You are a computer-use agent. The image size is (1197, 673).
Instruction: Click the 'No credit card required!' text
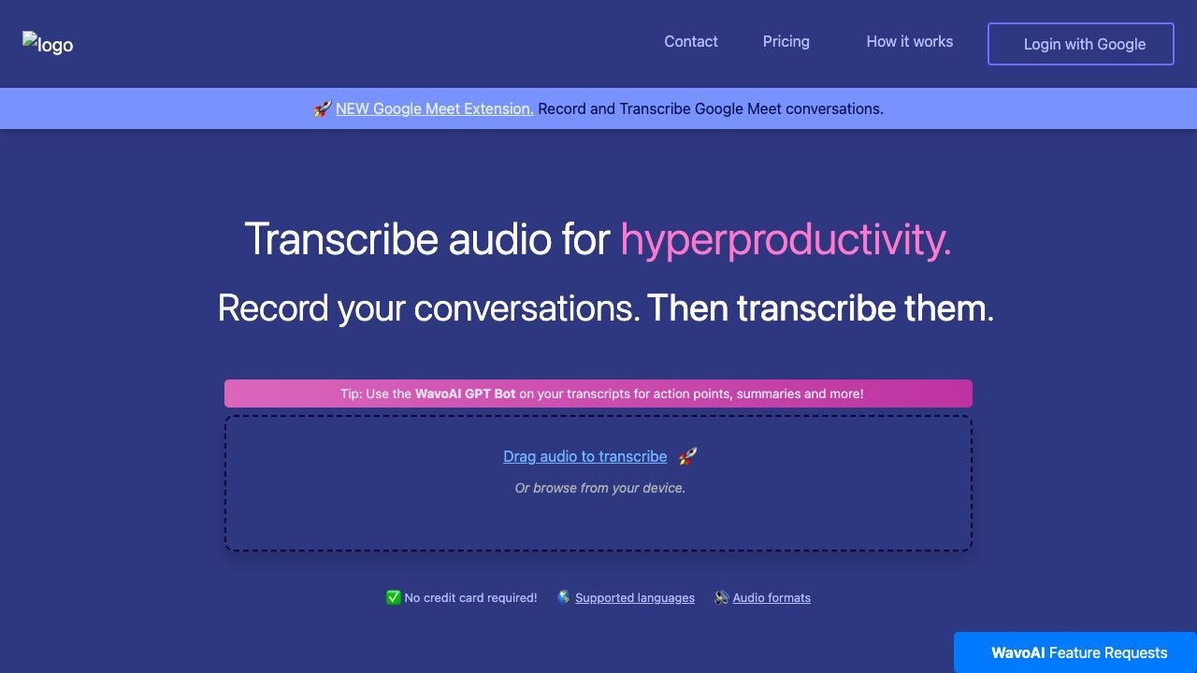tap(470, 598)
